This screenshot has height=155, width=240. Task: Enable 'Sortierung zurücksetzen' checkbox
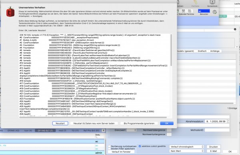point(109,146)
